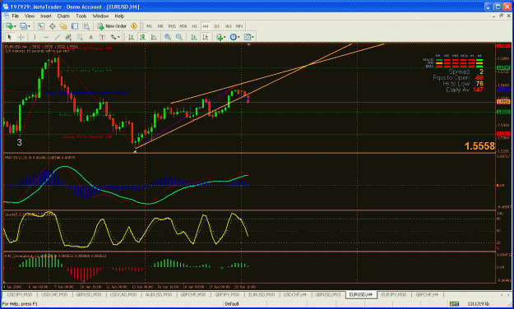Click the Expert Advisors diamond icon
Screen dimensions: 514x309
click(134, 26)
